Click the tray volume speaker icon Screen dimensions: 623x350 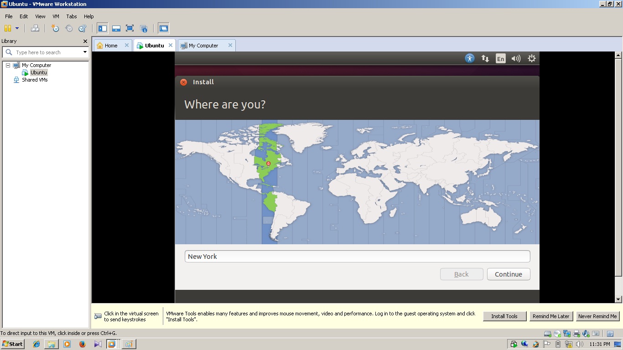pyautogui.click(x=579, y=344)
